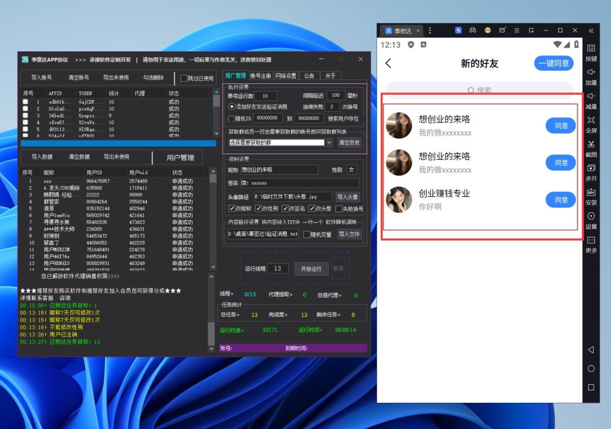611x429 pixels.
Task: Uncheck the 改昵称 checkbox
Action: [232, 209]
